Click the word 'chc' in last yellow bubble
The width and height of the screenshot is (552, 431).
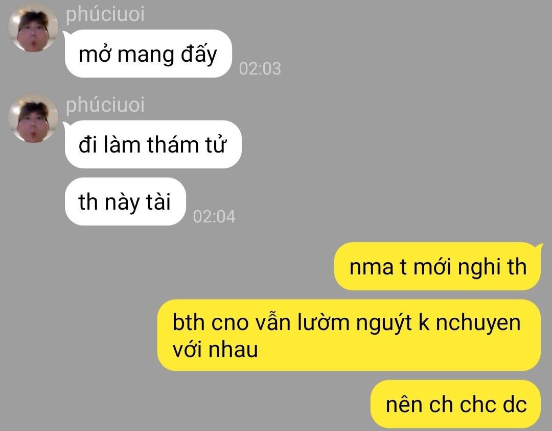pos(477,404)
